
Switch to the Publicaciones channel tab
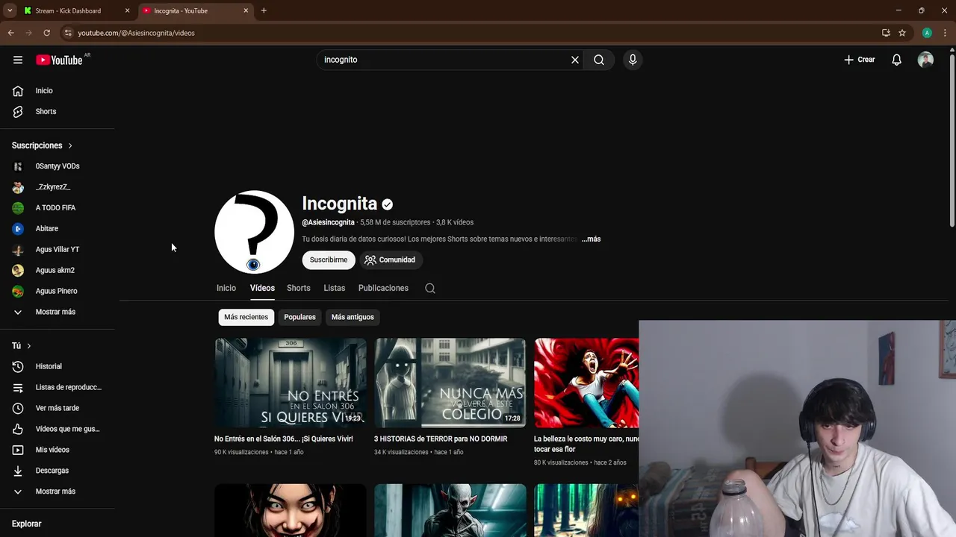point(383,288)
